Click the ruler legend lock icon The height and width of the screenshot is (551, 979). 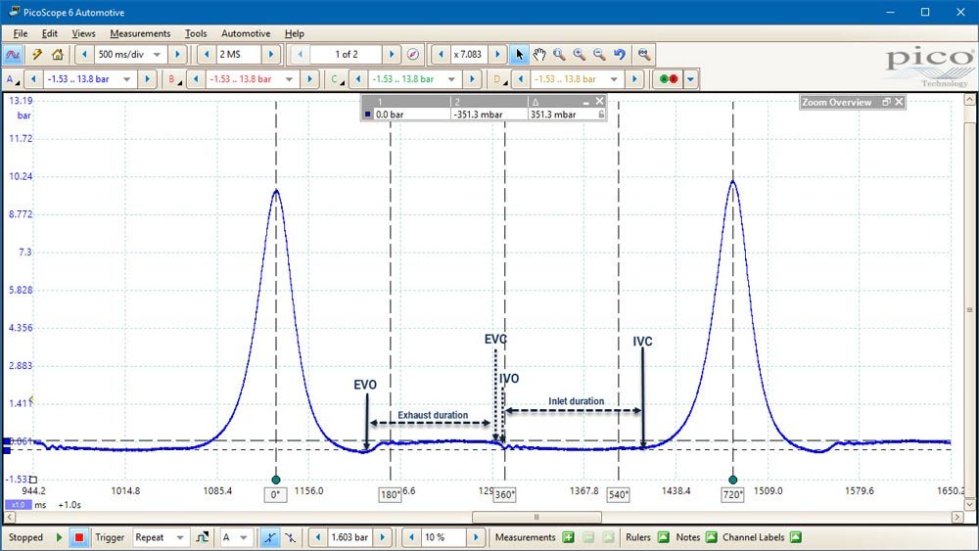click(601, 115)
